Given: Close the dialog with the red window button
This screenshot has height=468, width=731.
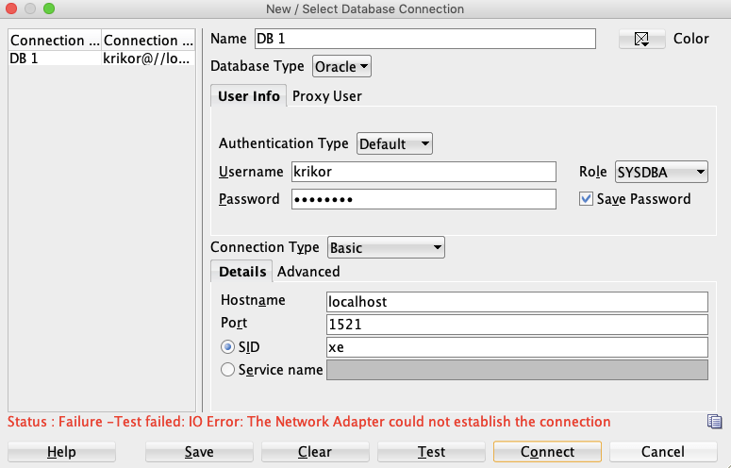Looking at the screenshot, I should (x=11, y=8).
